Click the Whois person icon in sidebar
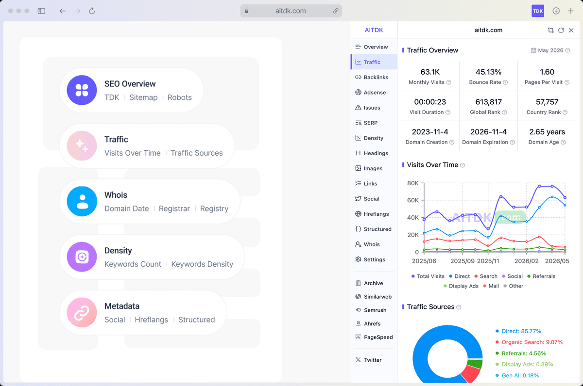Screen dimensions: 583x386 (x=358, y=244)
